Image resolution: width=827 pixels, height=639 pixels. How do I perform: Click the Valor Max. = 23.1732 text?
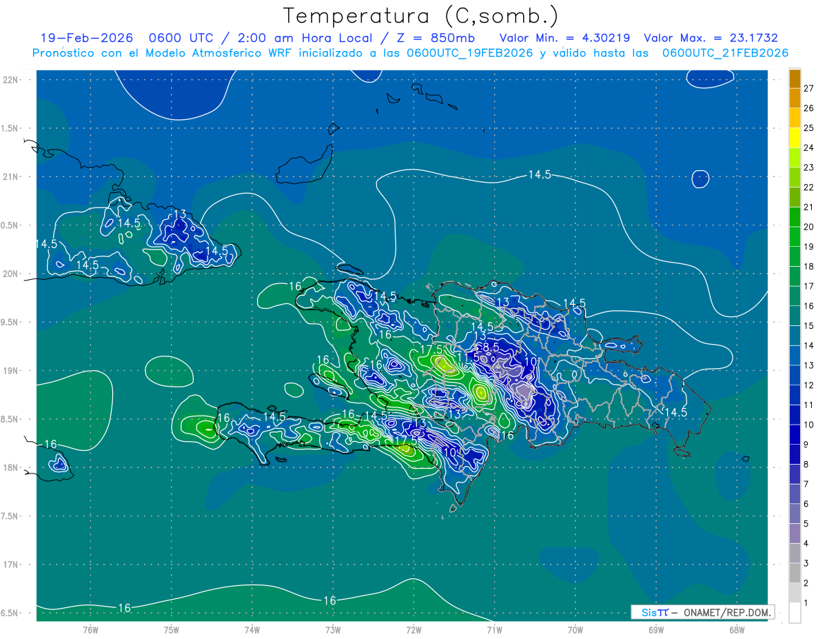click(x=711, y=39)
